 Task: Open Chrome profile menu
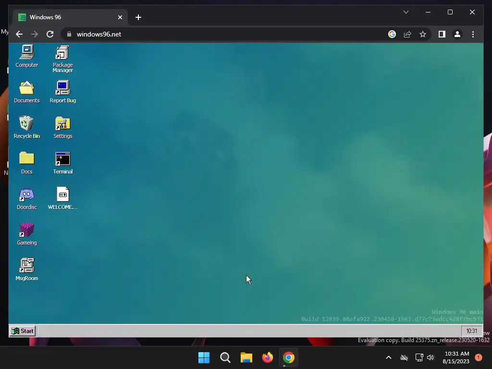[457, 34]
